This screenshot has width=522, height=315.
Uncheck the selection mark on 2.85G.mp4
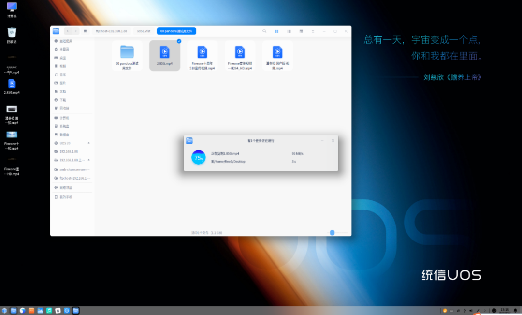(x=179, y=41)
